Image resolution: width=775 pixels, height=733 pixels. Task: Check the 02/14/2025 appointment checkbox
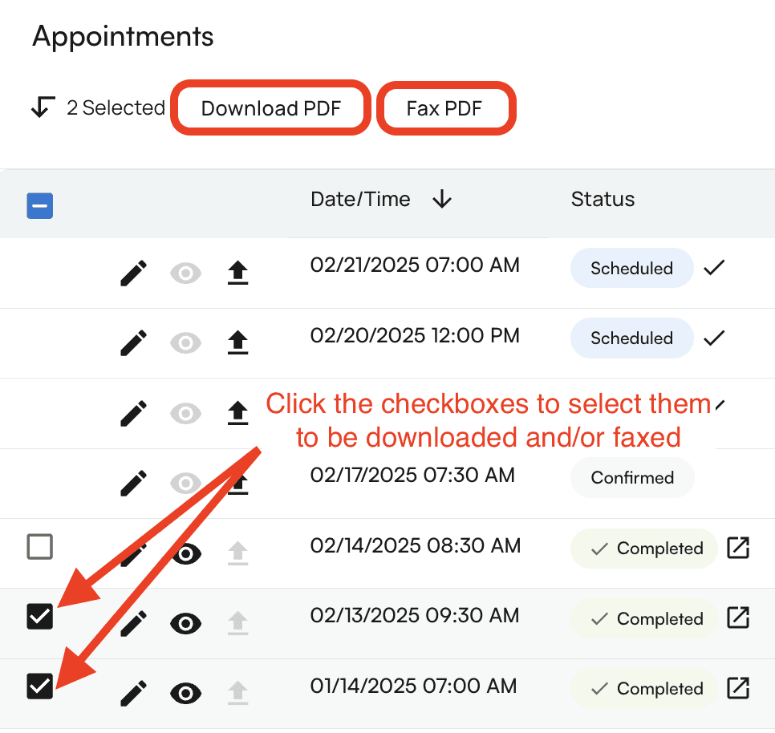point(39,546)
